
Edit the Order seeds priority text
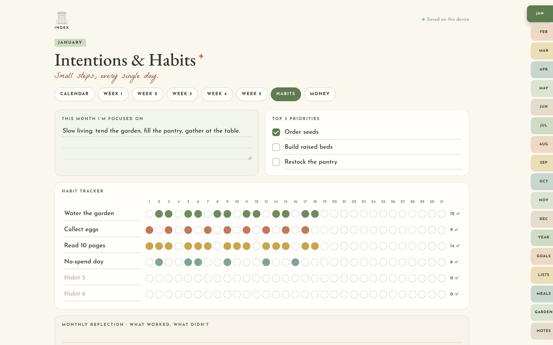373,132
